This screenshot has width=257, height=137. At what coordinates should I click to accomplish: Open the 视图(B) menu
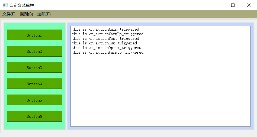pyautogui.click(x=26, y=14)
